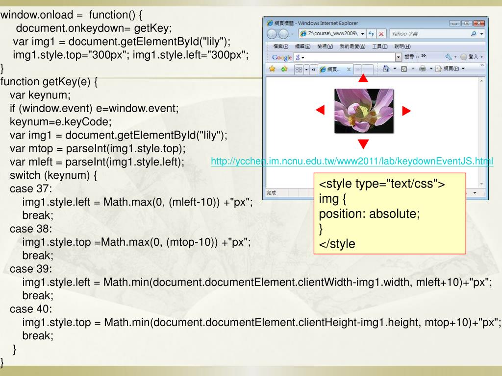Click the Google toolbar wrench icon
502x376 pixels.
pyautogui.click(x=448, y=57)
